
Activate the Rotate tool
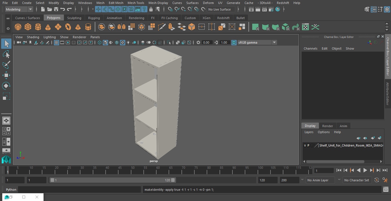[x=6, y=86]
